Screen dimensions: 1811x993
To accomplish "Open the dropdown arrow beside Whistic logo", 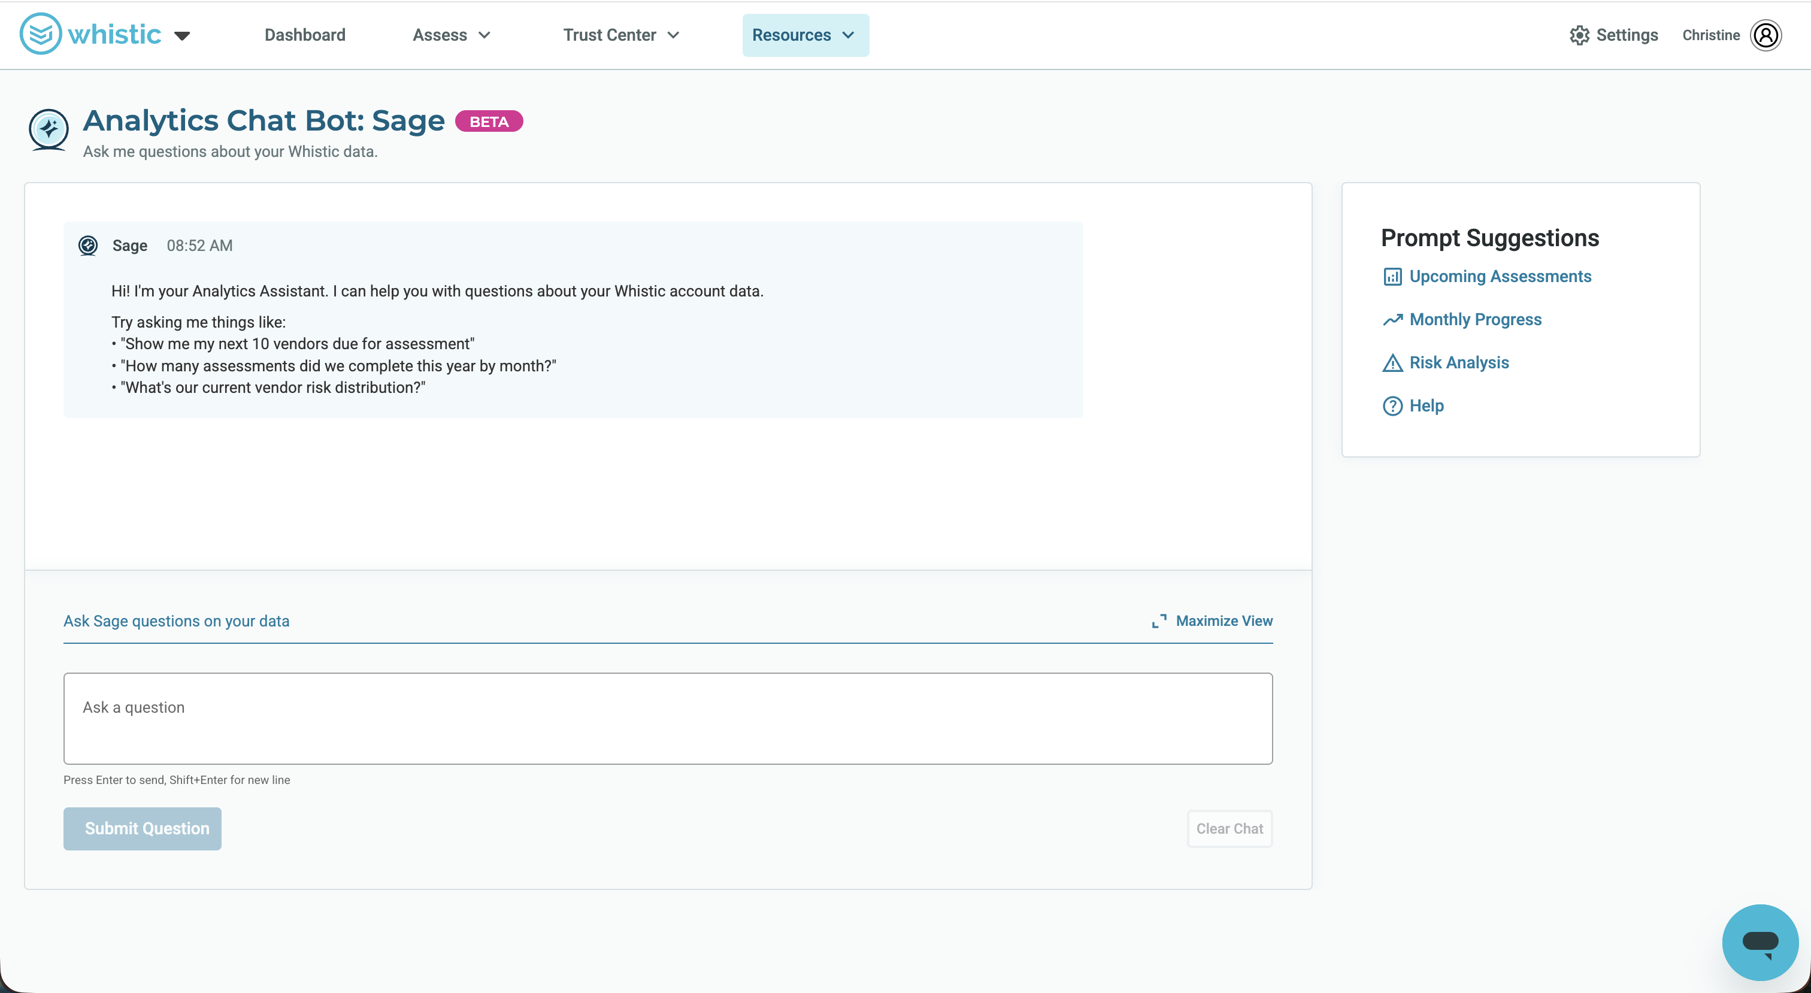I will (182, 36).
